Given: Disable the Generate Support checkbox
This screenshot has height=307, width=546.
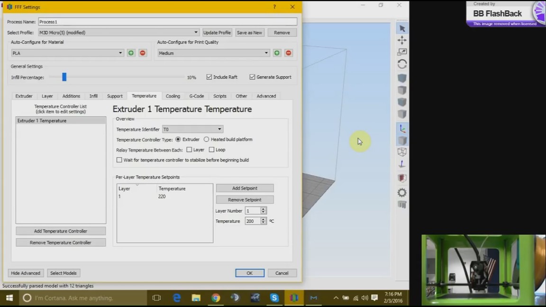Looking at the screenshot, I should (252, 77).
